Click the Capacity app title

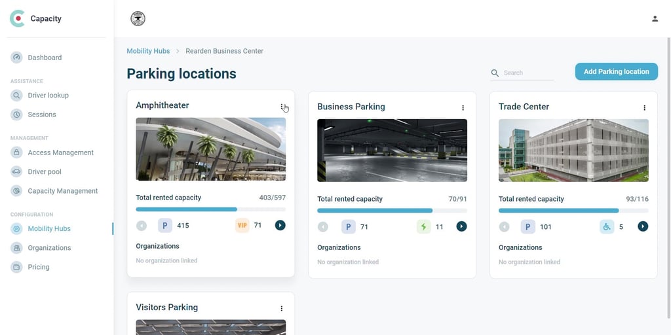click(x=46, y=18)
